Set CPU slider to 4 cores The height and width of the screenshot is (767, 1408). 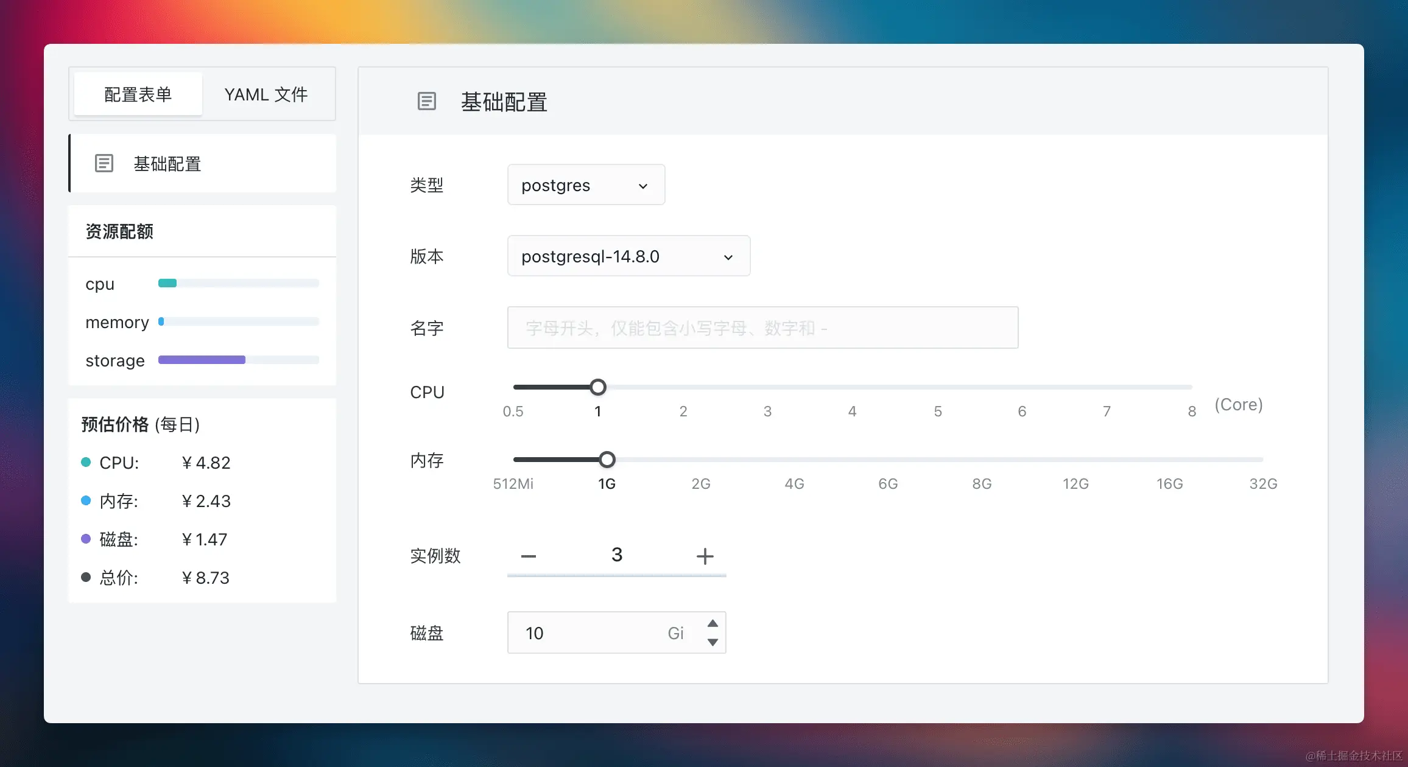(852, 387)
